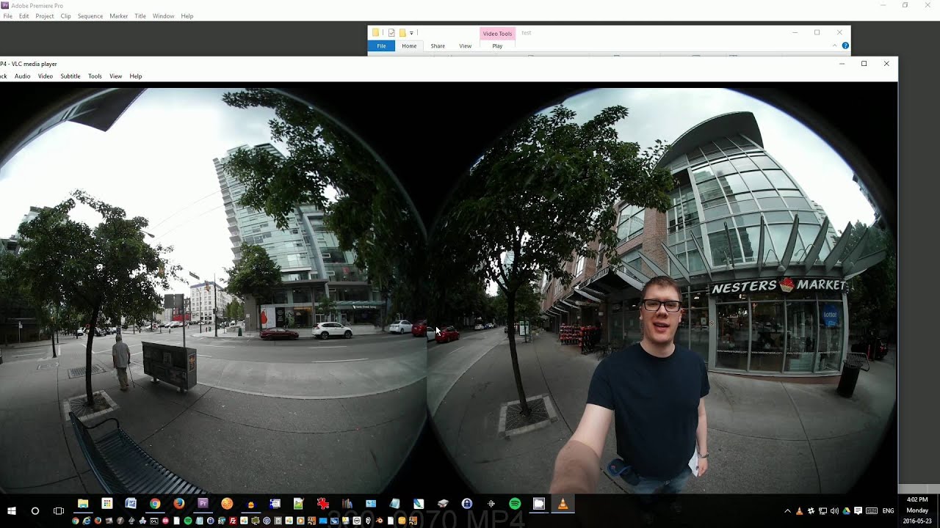Open VLC's Tools menu

(x=95, y=76)
